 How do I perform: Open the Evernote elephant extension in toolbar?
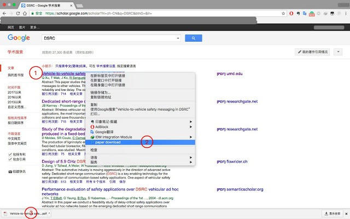(298, 13)
